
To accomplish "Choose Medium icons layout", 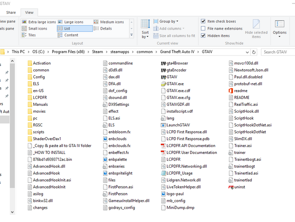I will point(109,22).
